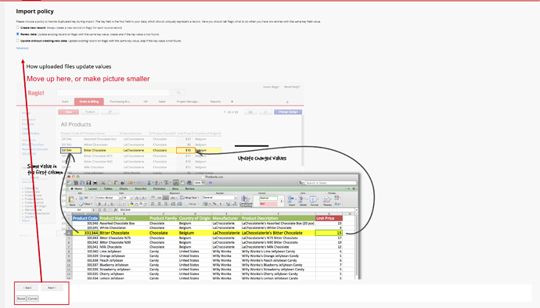Image resolution: width=540 pixels, height=308 pixels.
Task: Select the Renew data radio option
Action: tap(17, 34)
